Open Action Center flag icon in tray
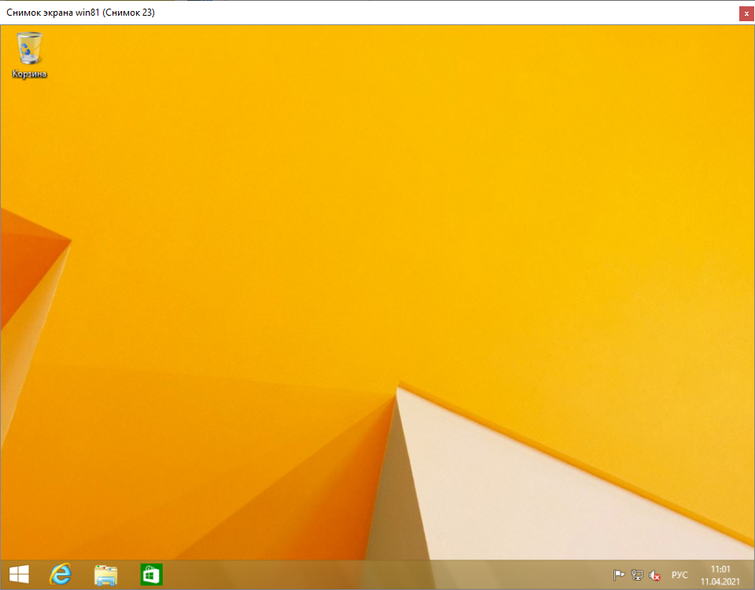 click(x=619, y=575)
